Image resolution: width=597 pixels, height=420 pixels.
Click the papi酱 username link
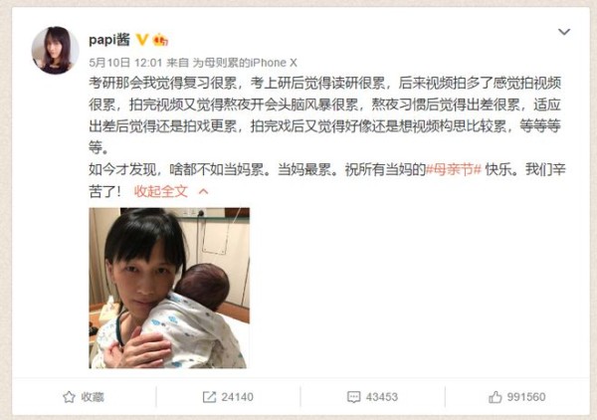109,40
